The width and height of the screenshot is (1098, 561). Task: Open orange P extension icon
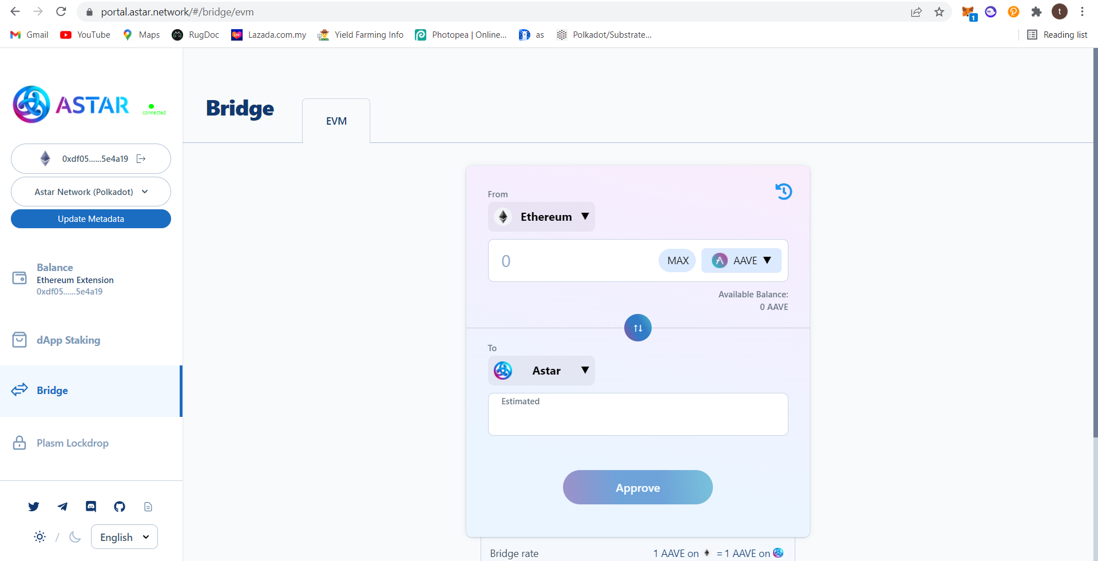click(x=1013, y=11)
